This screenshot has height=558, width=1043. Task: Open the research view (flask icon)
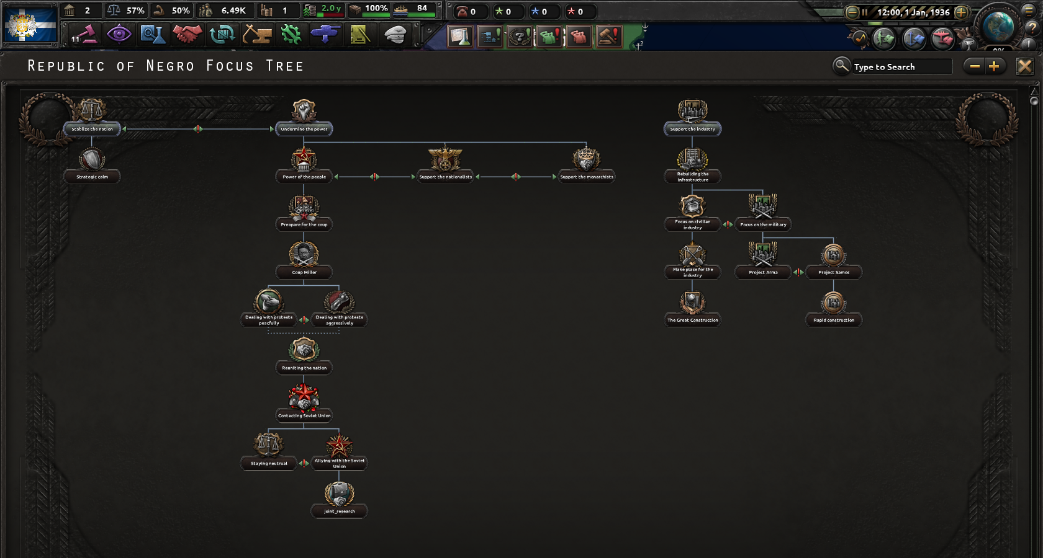click(x=153, y=35)
